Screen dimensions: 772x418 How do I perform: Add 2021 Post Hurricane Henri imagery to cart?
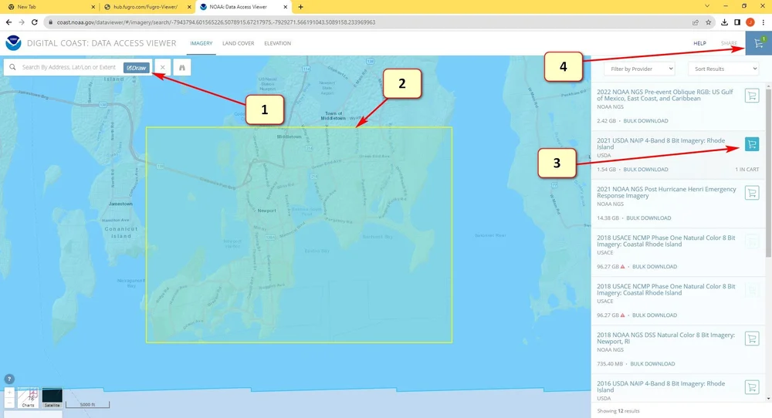[752, 193]
